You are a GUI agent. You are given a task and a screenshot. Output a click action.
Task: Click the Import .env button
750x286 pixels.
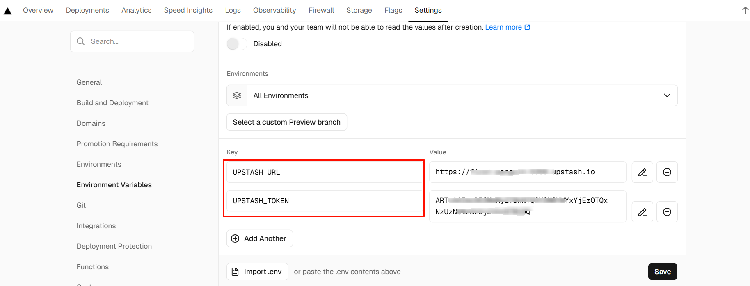pyautogui.click(x=257, y=272)
